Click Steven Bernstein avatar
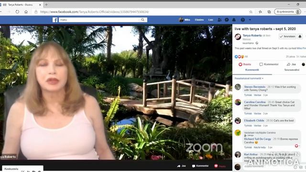 [238, 87]
